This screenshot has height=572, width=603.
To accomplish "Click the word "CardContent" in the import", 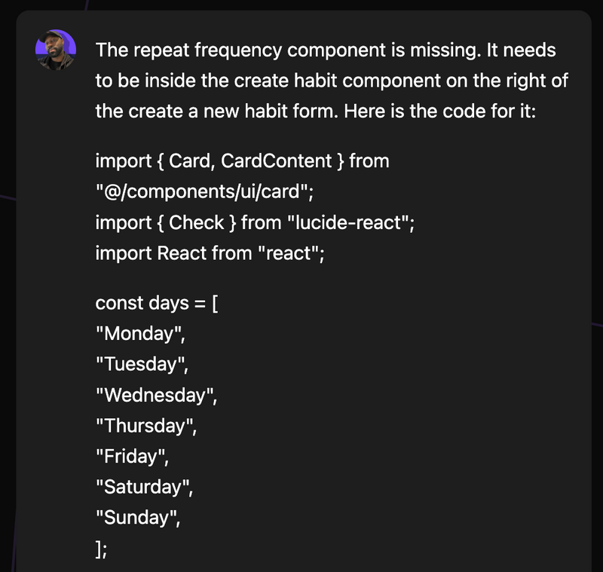I will (x=276, y=161).
